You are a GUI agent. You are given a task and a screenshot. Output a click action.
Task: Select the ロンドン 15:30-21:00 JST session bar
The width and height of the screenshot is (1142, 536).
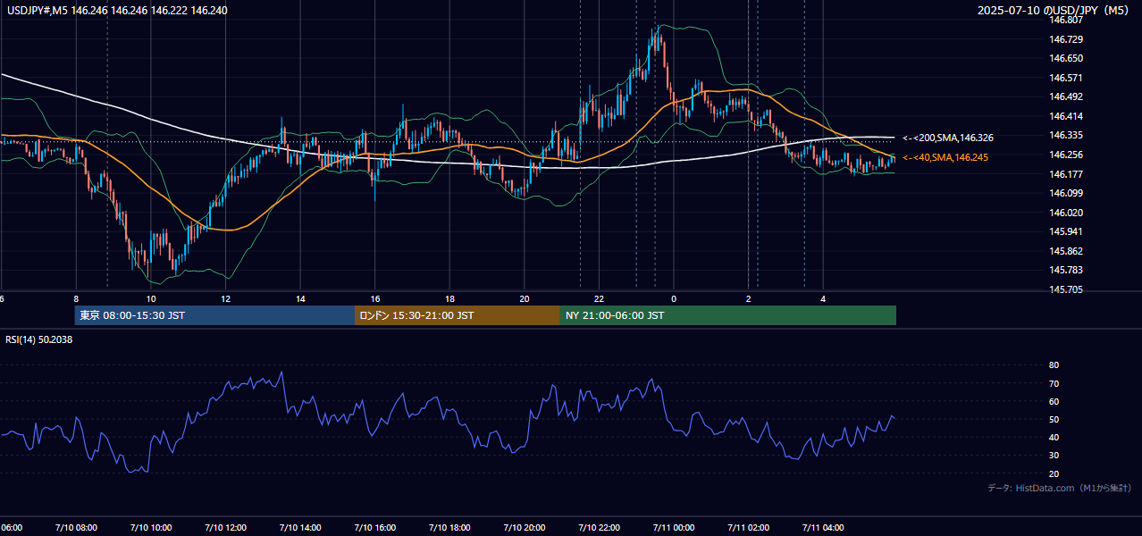[458, 315]
